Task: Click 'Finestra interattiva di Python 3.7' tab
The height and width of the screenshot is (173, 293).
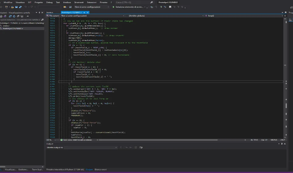Action: click(x=65, y=170)
